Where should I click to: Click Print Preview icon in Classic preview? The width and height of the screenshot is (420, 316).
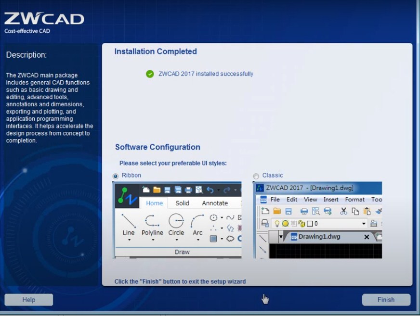click(316, 211)
